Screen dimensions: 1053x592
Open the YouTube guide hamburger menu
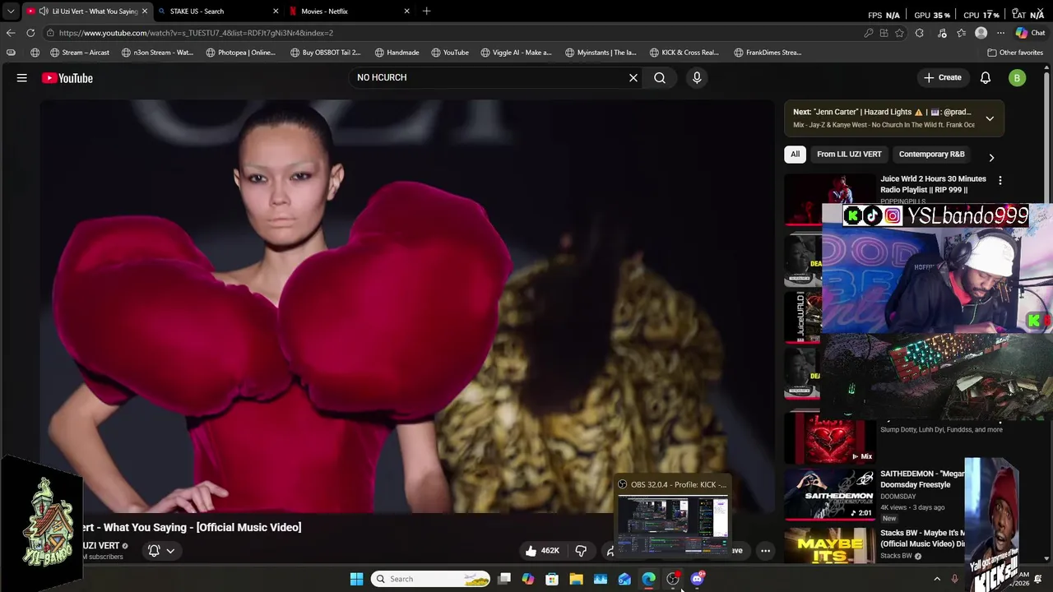pyautogui.click(x=22, y=78)
